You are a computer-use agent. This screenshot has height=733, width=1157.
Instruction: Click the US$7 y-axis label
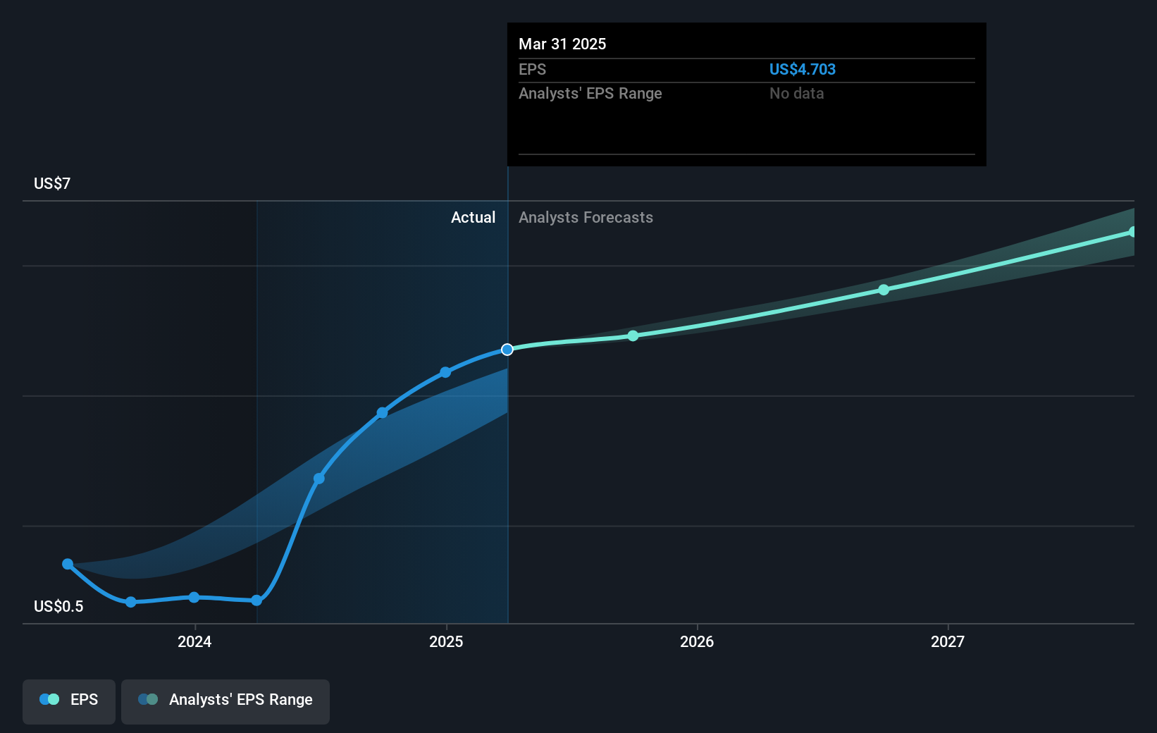click(52, 183)
